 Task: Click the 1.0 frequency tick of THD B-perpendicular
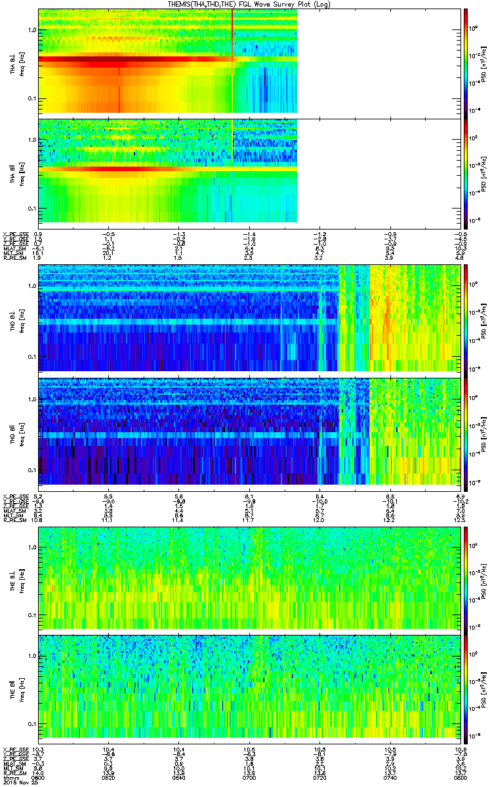pyautogui.click(x=31, y=287)
